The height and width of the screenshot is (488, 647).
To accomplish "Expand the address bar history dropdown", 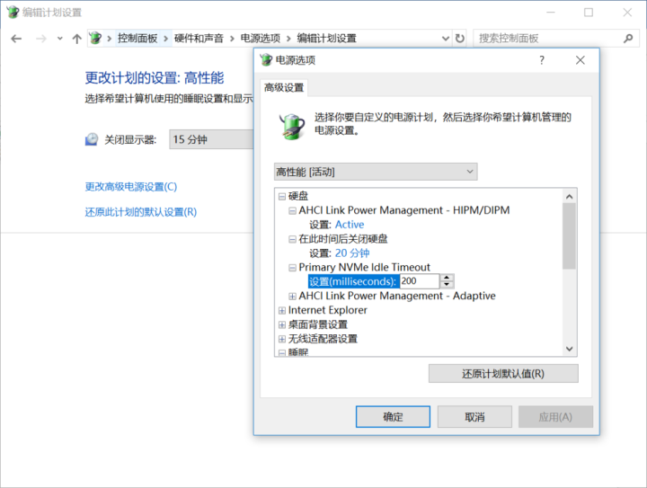I will [x=445, y=39].
